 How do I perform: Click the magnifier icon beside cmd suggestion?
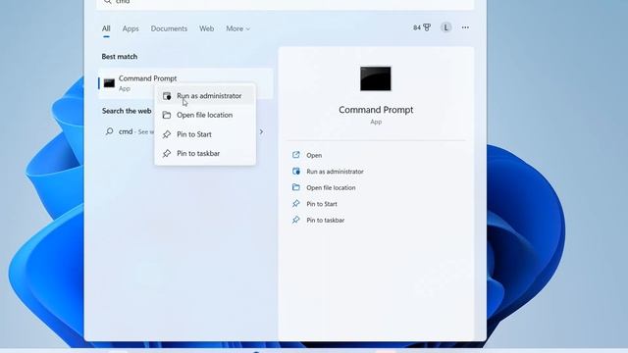click(x=109, y=131)
